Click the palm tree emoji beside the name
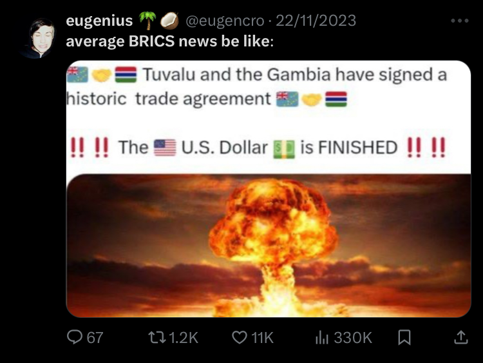 click(147, 21)
